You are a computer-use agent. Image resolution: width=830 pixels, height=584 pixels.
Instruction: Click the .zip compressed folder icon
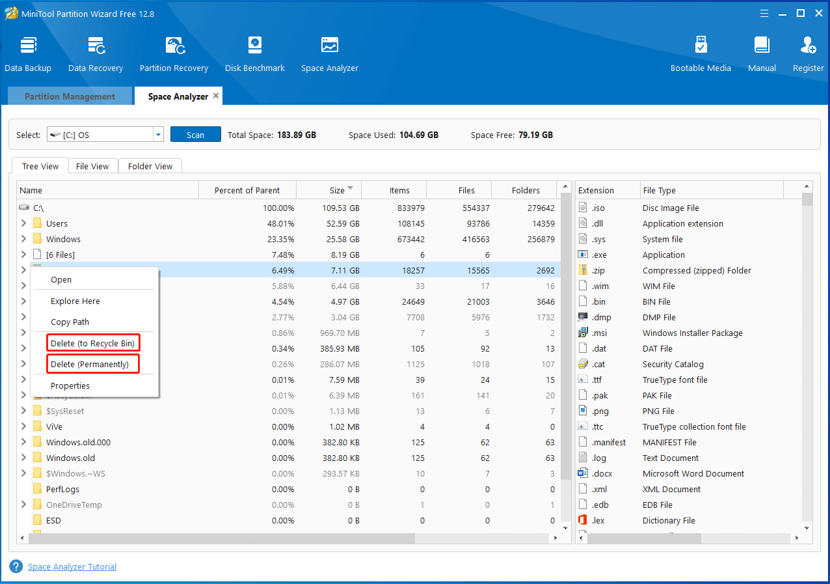click(x=583, y=270)
